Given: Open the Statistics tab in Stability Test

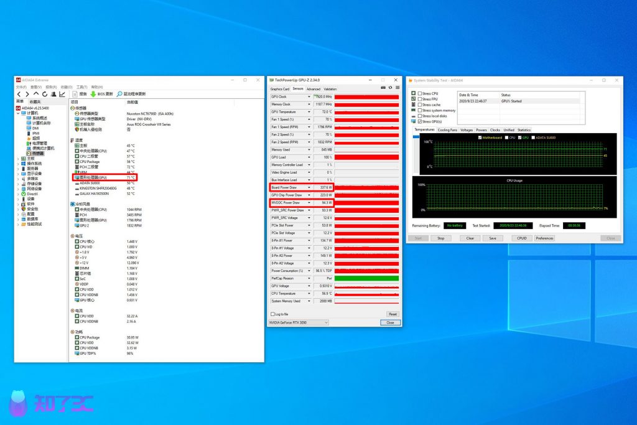Looking at the screenshot, I should (524, 130).
